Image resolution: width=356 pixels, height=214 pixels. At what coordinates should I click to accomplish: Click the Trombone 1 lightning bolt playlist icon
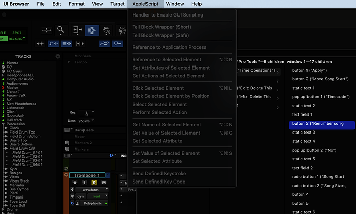[72, 190]
